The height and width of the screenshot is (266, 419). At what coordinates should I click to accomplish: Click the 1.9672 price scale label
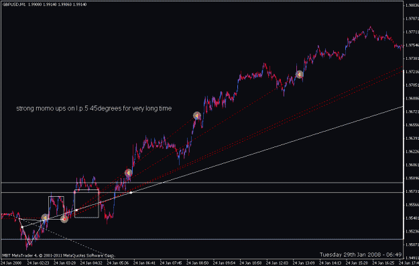coord(412,112)
